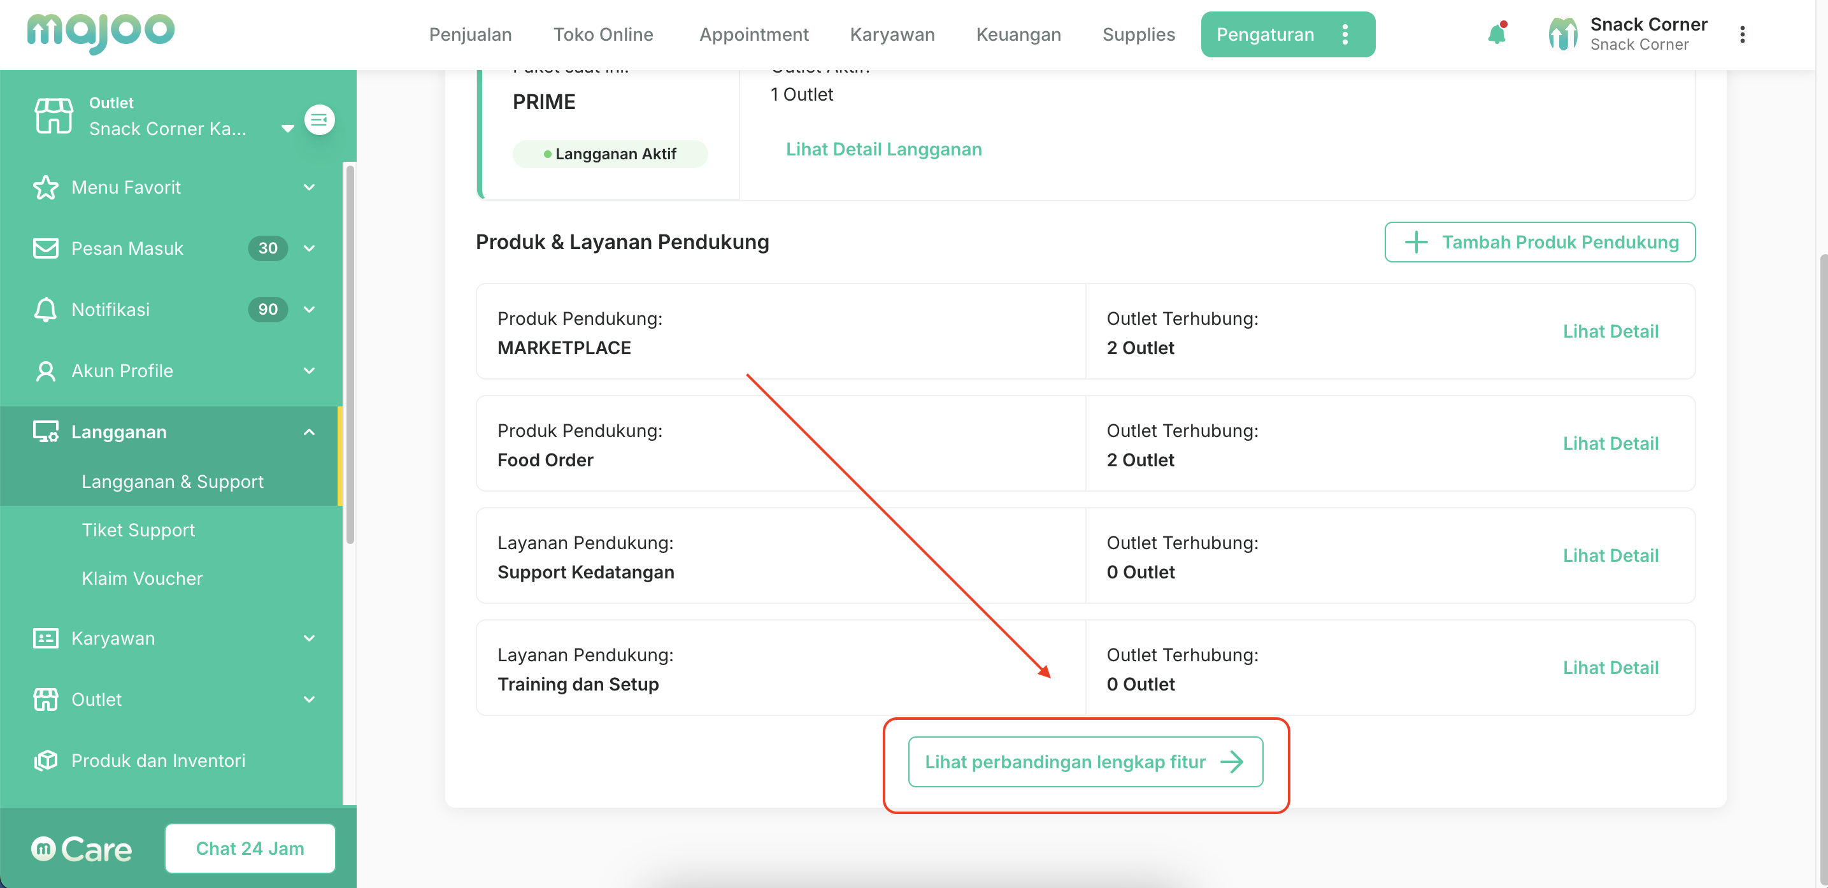Click the Pesan Masuk envelope icon
The height and width of the screenshot is (888, 1828).
pyautogui.click(x=46, y=248)
